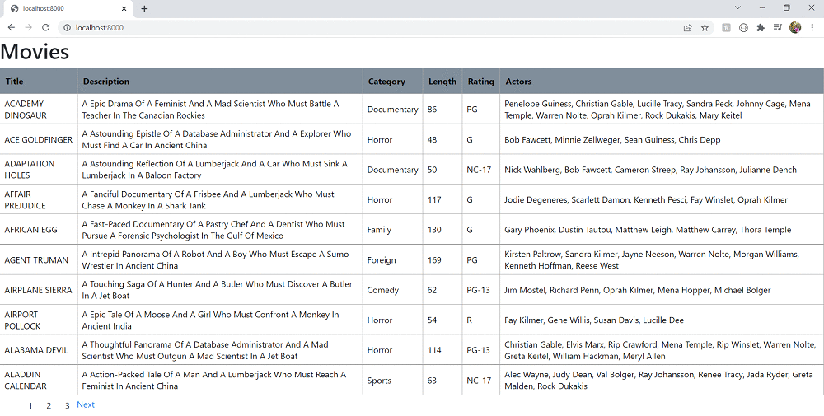This screenshot has width=824, height=416.
Task: Go back to the previous page
Action: point(11,27)
